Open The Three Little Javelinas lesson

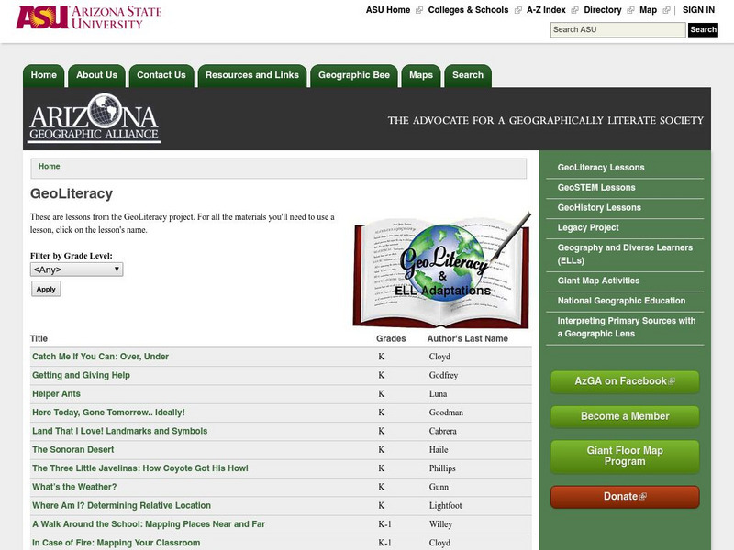(140, 468)
